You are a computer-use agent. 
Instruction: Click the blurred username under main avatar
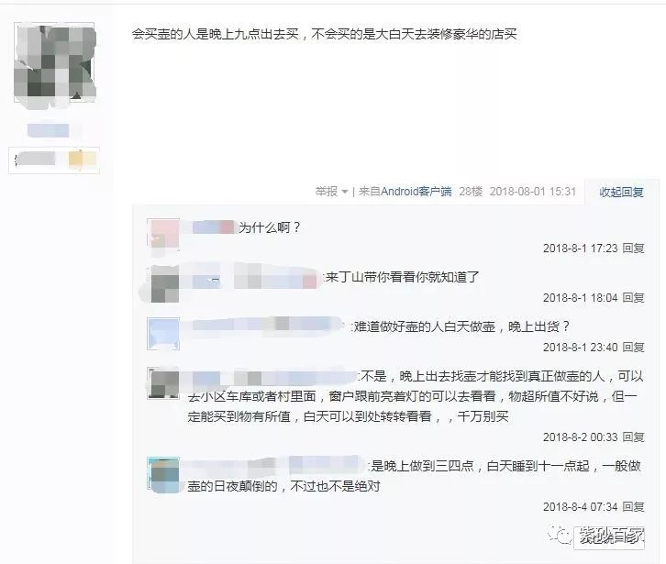[x=48, y=130]
